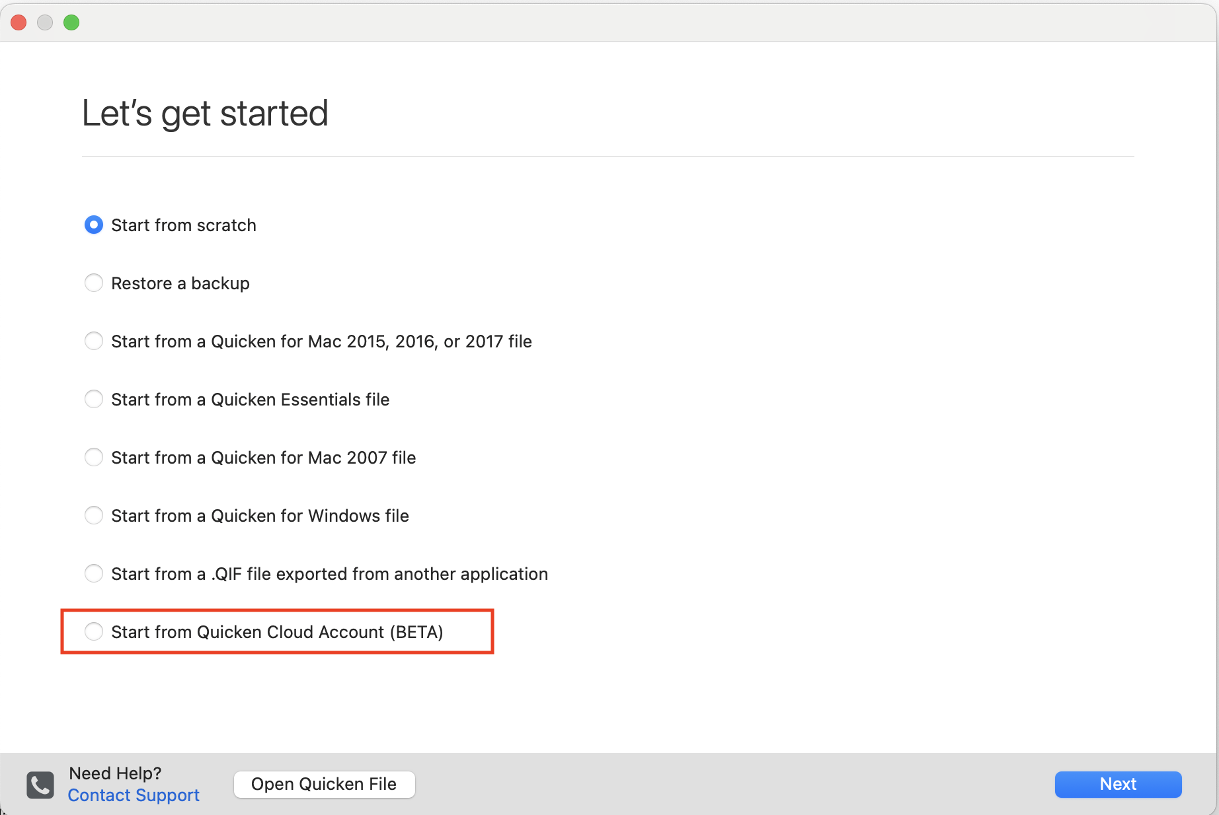Select the 'Start from scratch' radio button
Image resolution: width=1219 pixels, height=815 pixels.
point(94,225)
